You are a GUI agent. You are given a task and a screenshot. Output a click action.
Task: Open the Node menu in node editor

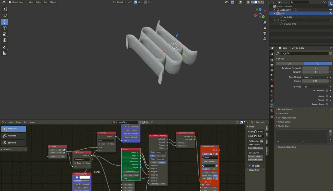[32, 122]
